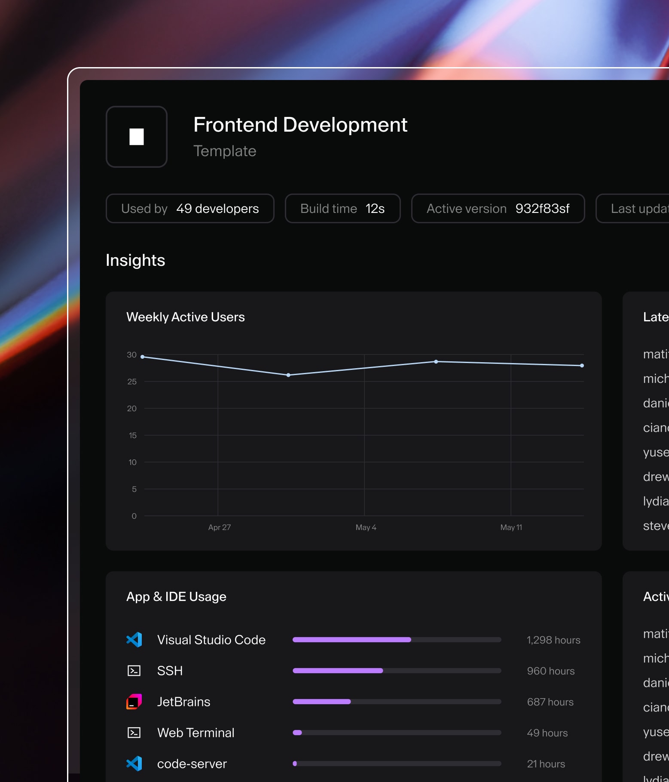Click the last data point on the chart

pos(582,366)
